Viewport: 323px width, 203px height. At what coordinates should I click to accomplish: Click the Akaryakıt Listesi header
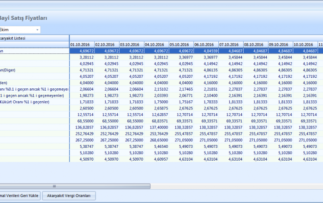coord(18,39)
